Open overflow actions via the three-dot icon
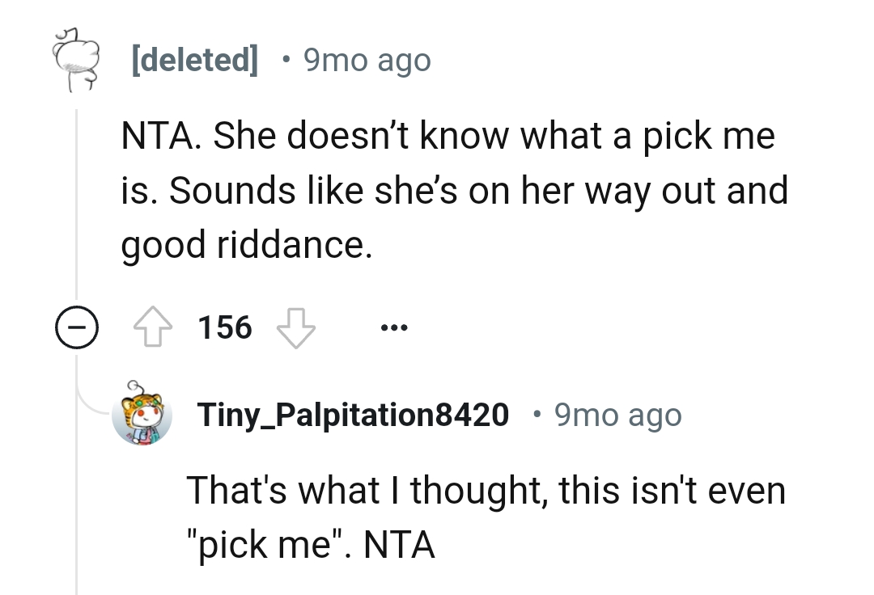 click(394, 327)
